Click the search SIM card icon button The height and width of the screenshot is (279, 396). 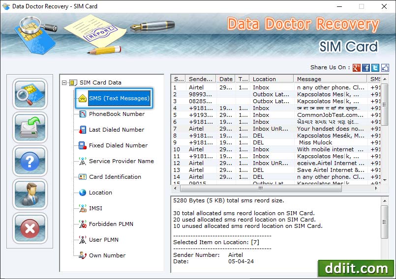click(30, 94)
